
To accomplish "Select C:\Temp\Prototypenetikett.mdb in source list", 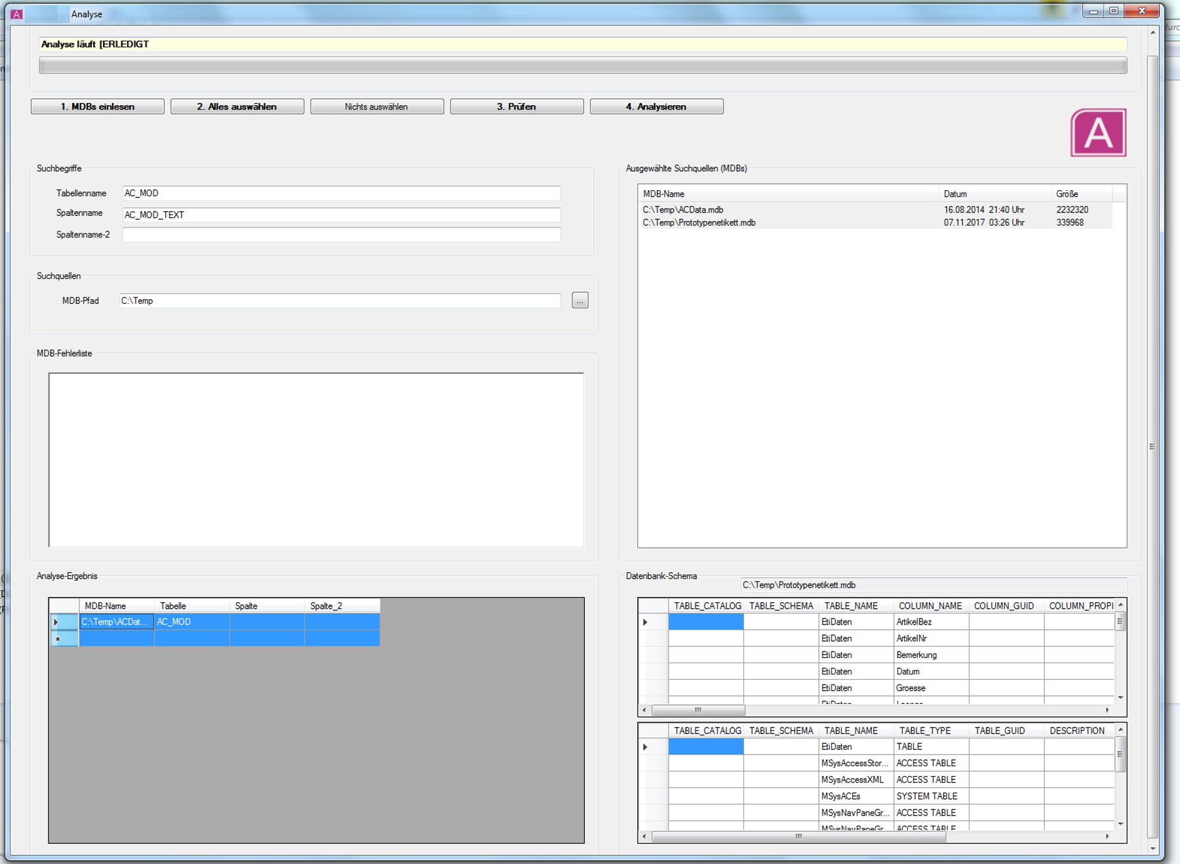I will [x=699, y=222].
